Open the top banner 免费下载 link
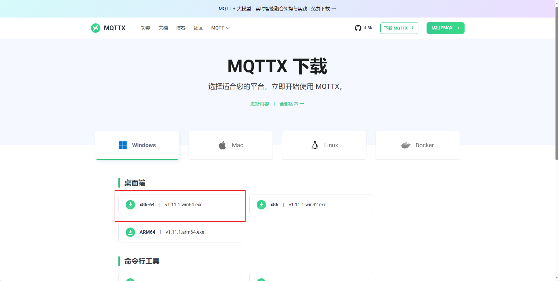 pos(324,9)
